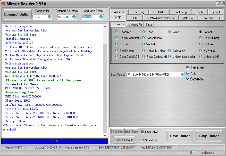The height and width of the screenshot is (156, 226).
Task: Choose Unlock bootloader option
Action: [170, 57]
